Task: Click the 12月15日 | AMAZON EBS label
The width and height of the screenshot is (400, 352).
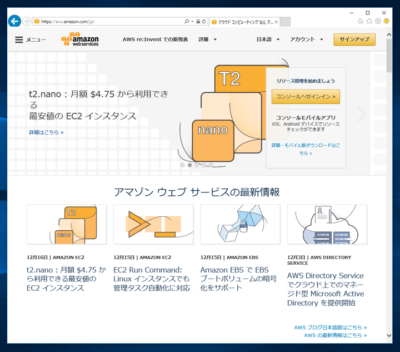Action: pos(229,257)
